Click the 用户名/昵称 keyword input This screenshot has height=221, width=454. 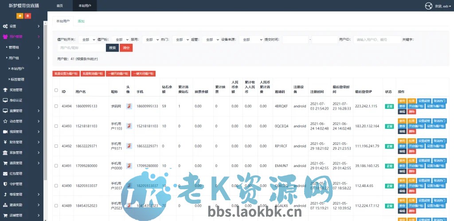[x=82, y=48]
